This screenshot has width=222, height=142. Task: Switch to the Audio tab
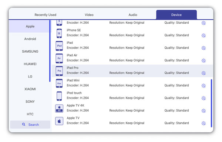coord(133,15)
